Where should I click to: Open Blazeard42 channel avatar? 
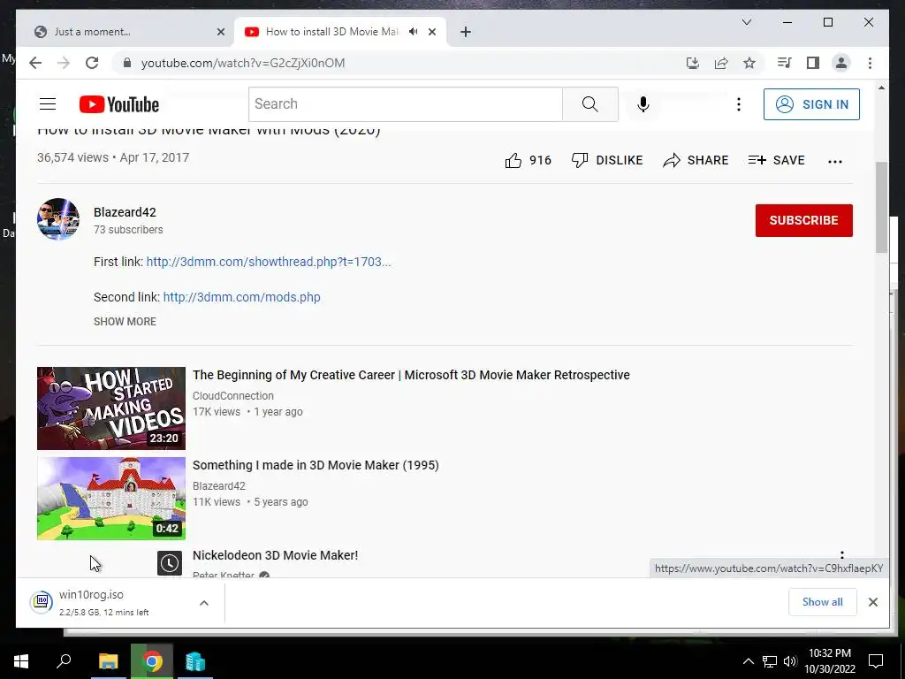click(x=58, y=219)
